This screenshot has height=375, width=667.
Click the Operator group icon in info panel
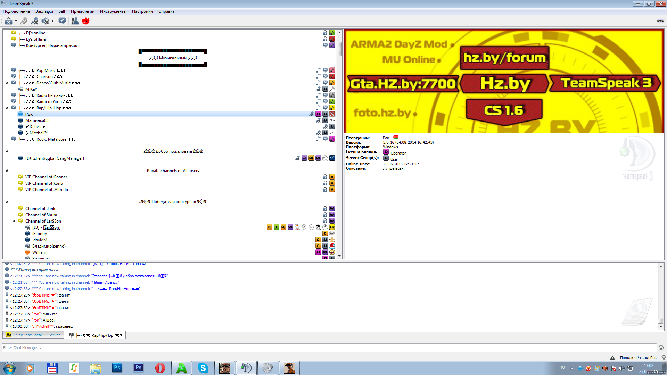(x=386, y=152)
